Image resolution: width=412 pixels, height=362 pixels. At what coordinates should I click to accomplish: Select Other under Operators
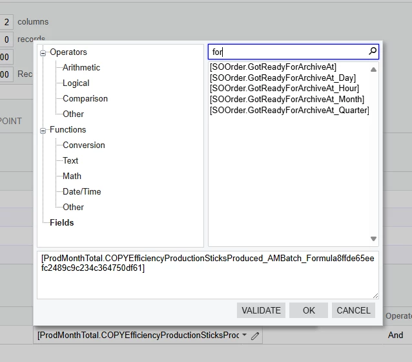(x=73, y=114)
